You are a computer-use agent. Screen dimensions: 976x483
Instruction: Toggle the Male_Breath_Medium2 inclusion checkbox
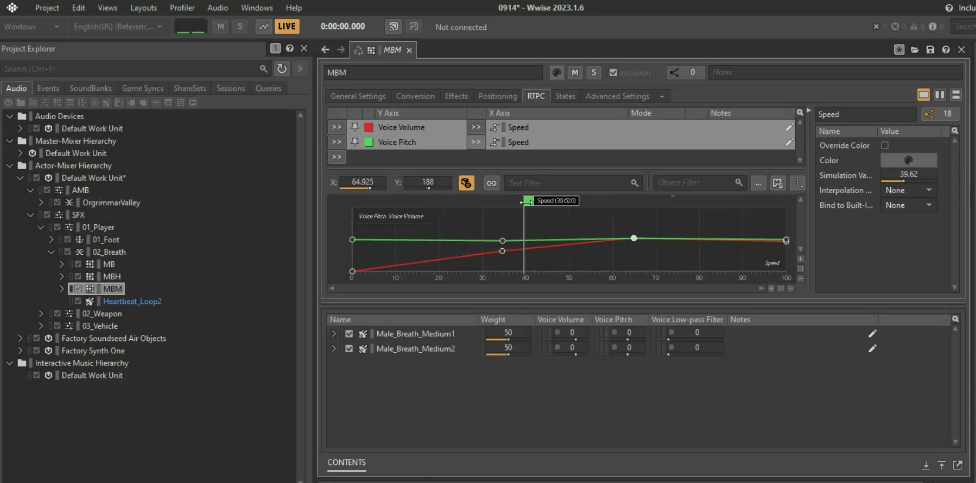[x=349, y=348]
